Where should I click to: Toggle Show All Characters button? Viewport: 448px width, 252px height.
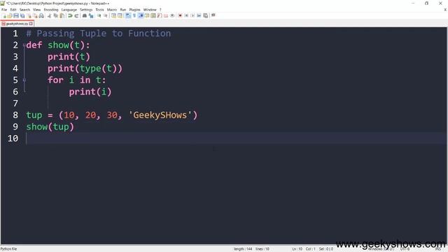(134, 15)
